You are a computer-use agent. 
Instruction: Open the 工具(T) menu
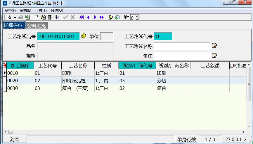point(41,10)
